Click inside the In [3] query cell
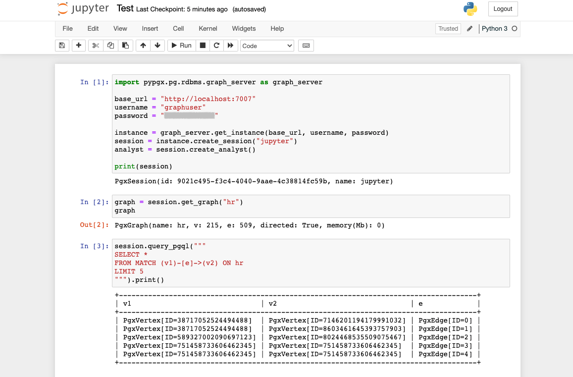The image size is (573, 377). pos(311,263)
